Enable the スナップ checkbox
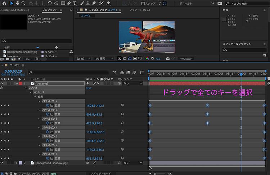 (x=143, y=4)
